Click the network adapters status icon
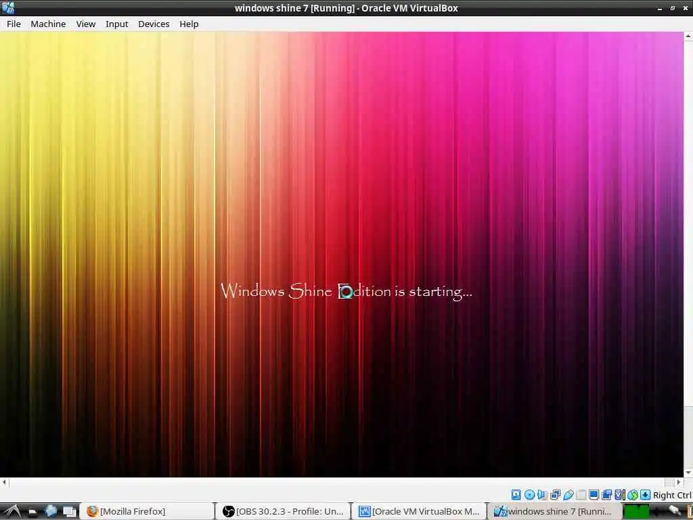The image size is (693, 520). (x=556, y=495)
